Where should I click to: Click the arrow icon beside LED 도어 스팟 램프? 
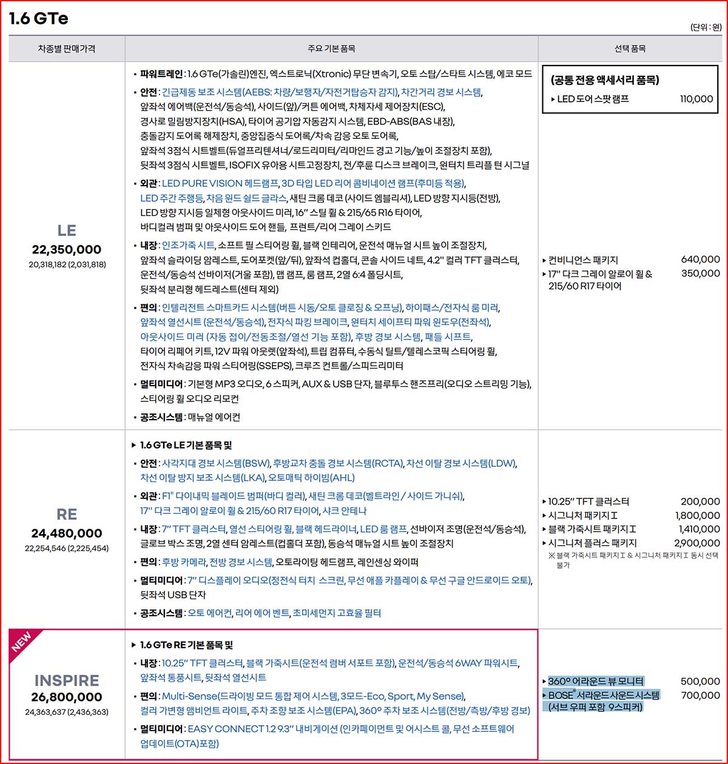tap(554, 101)
